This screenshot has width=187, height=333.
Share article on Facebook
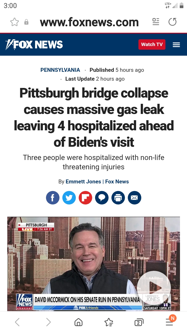coord(53,198)
